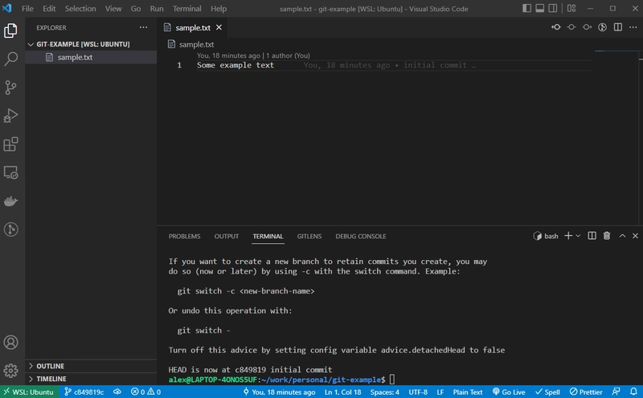
Task: Open the Explorer view in activity bar
Action: tap(10, 30)
